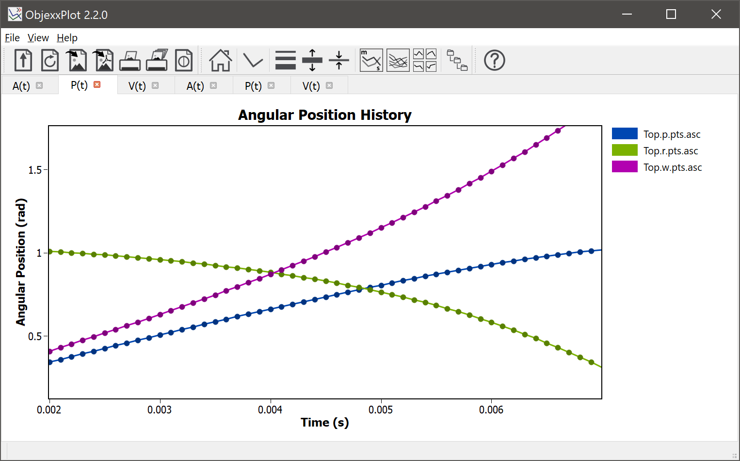
Task: Click the refresh plot icon
Action: click(x=49, y=60)
